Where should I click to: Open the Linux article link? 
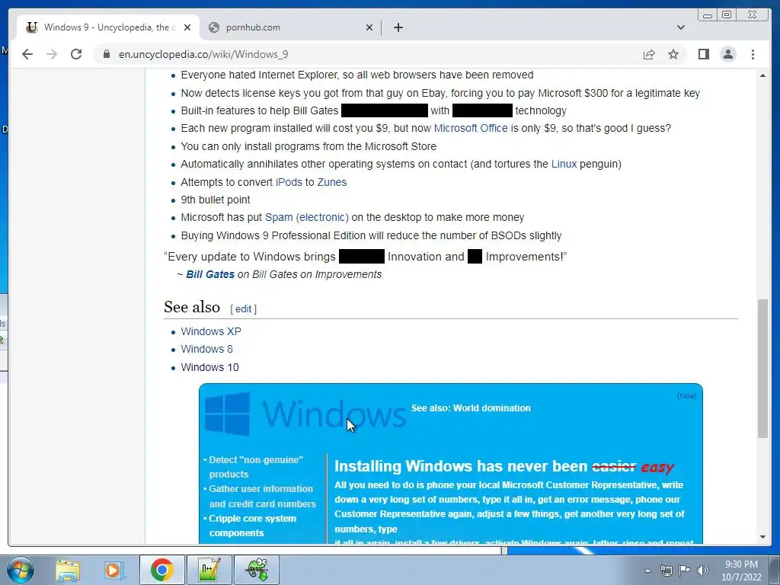click(564, 165)
